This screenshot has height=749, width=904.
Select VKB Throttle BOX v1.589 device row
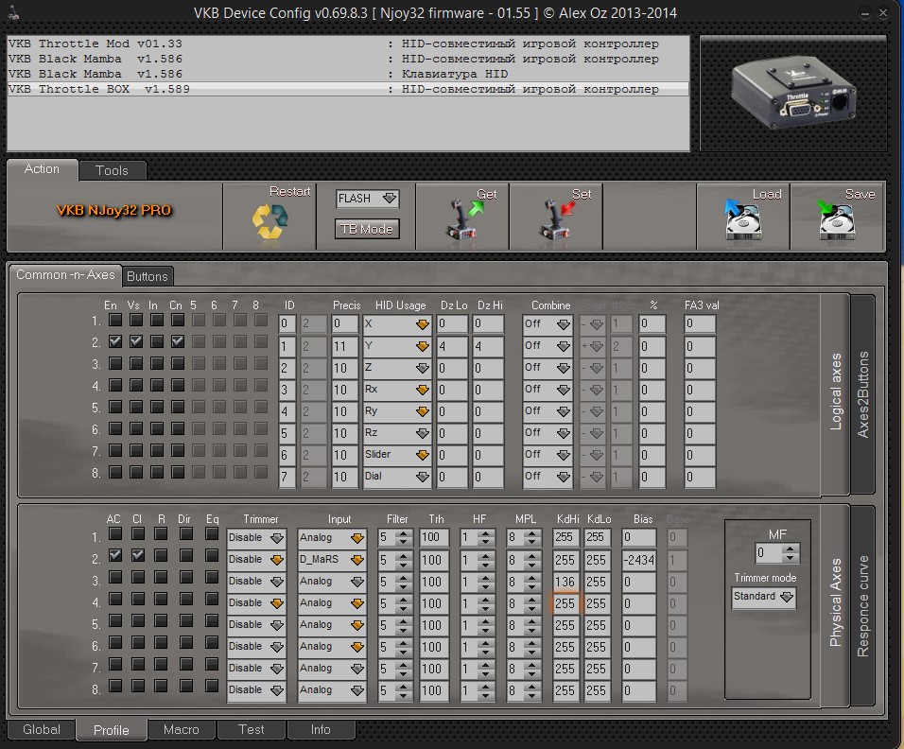tap(348, 90)
